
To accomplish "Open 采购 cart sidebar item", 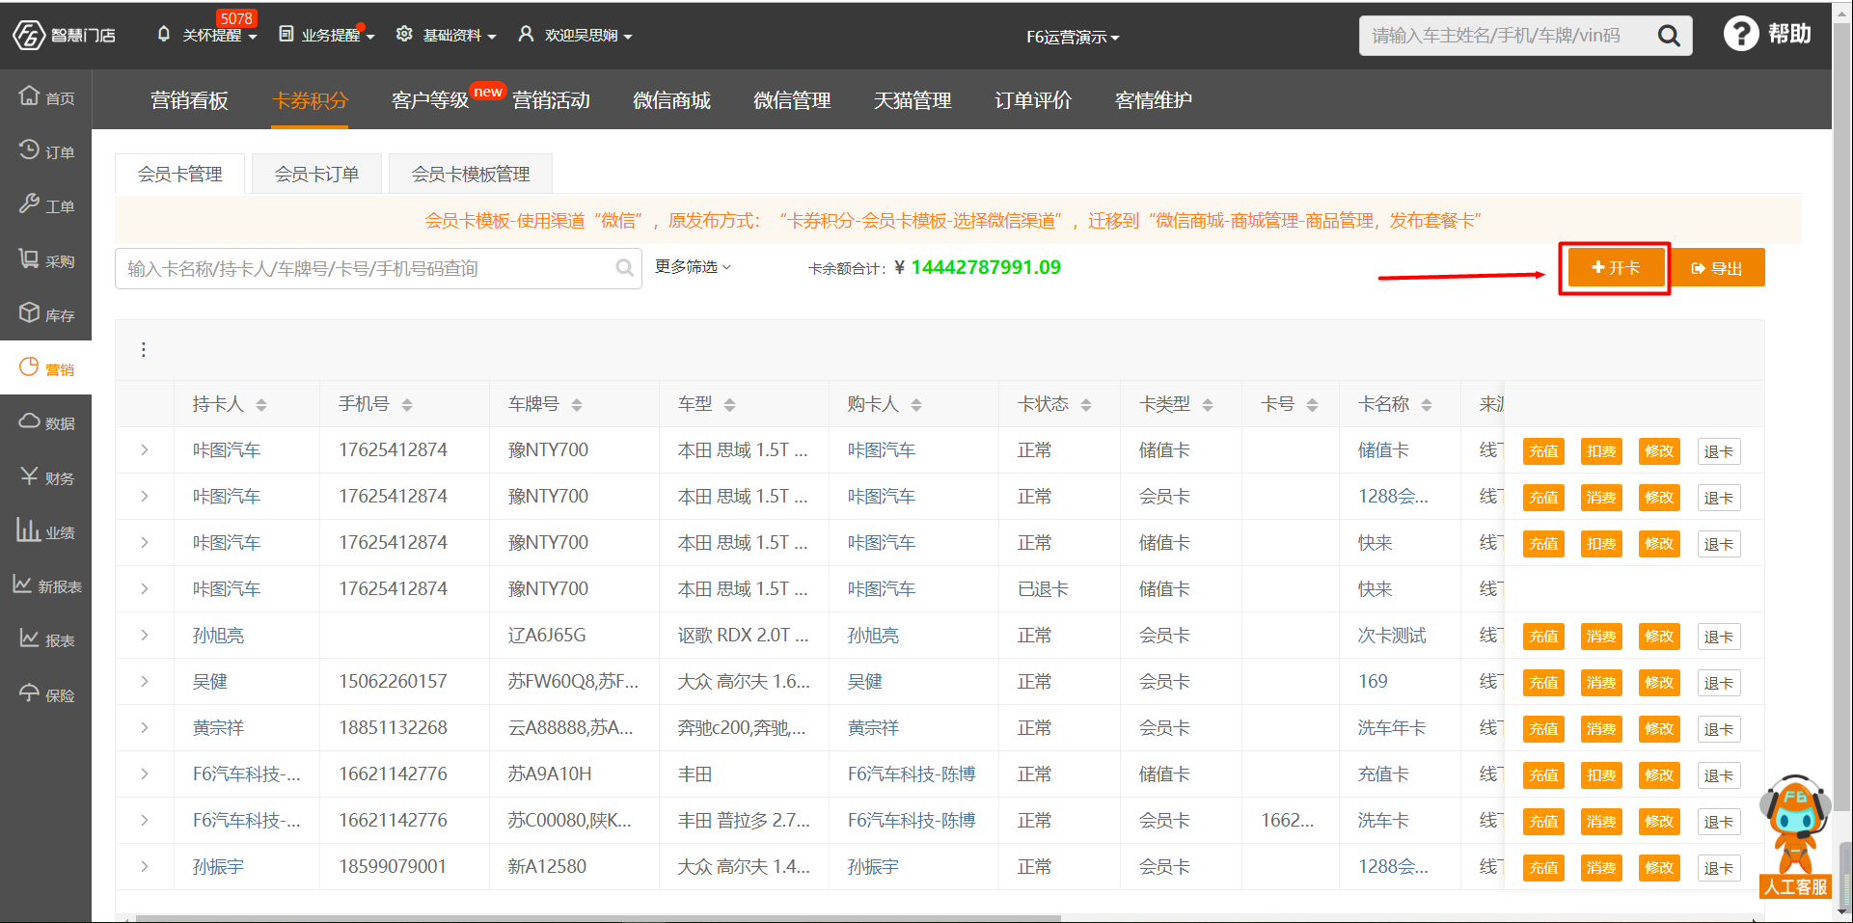I will (x=46, y=259).
